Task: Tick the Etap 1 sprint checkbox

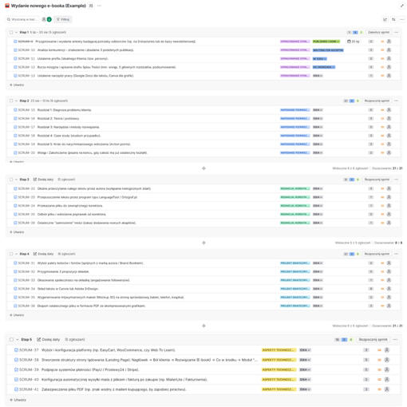Action: [11, 33]
